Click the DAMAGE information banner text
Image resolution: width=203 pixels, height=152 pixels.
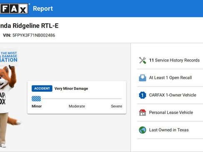[9, 57]
